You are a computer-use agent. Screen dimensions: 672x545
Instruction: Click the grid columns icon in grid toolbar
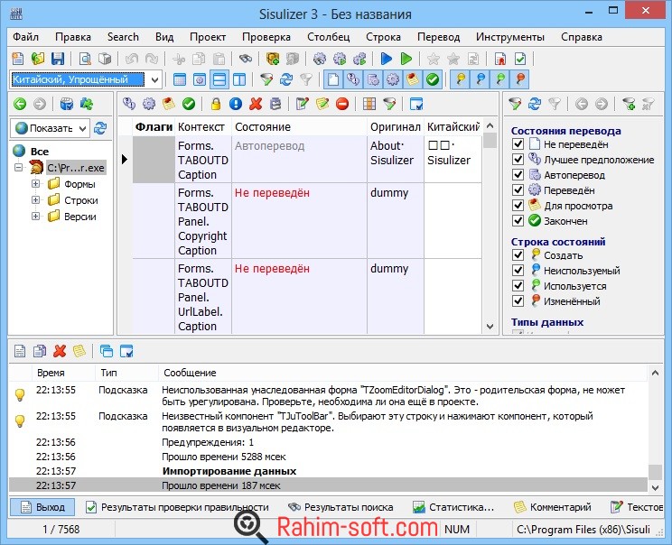coord(369,104)
